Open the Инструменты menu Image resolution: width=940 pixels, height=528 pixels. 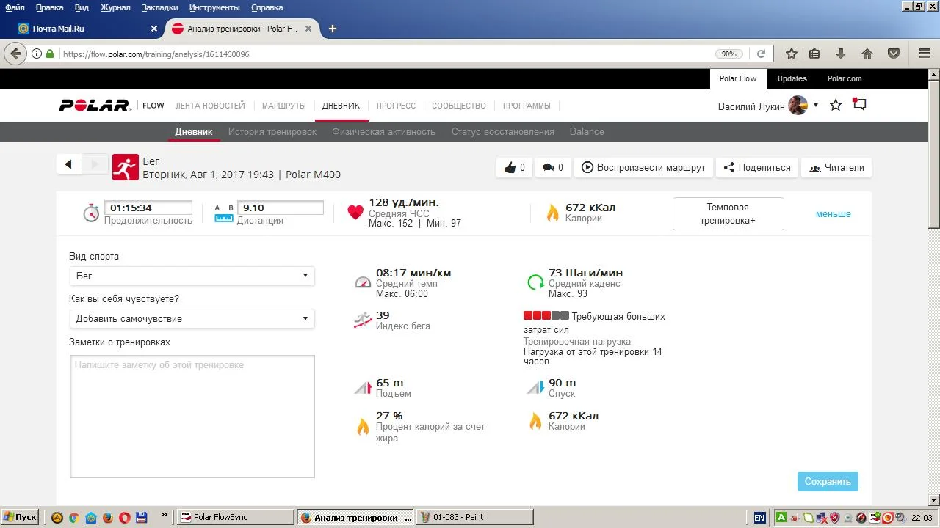[214, 7]
